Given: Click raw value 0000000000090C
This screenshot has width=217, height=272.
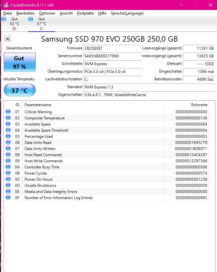Looking at the screenshot, I should click(x=191, y=197).
